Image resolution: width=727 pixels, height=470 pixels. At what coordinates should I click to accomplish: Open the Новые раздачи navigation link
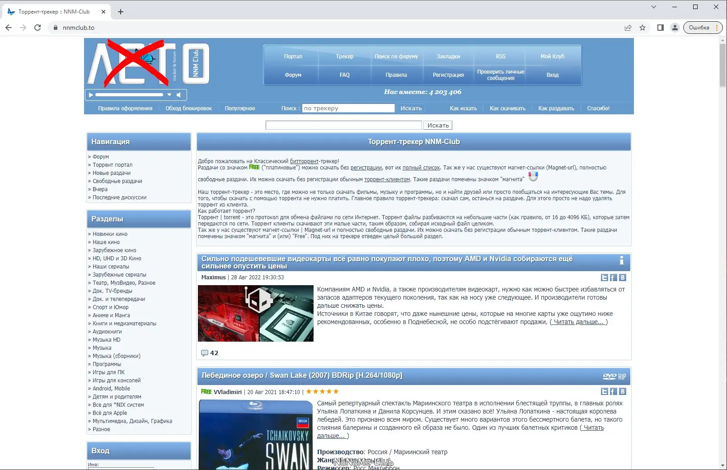(112, 173)
